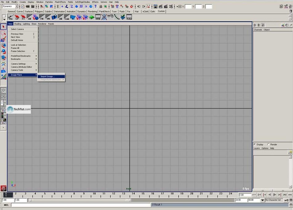Click the create new layer icon
Screen dimensions: 293x210
click(x=290, y=152)
